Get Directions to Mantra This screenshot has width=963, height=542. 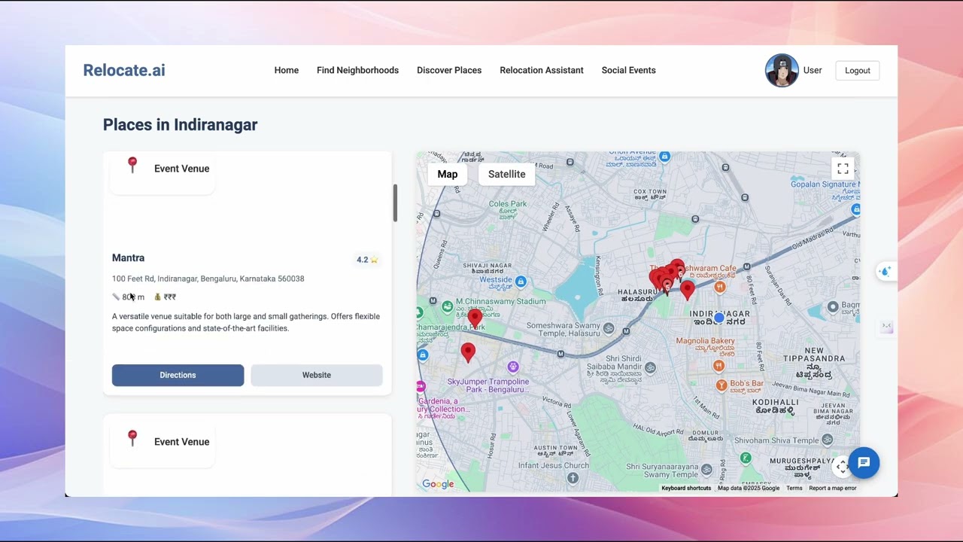tap(178, 375)
